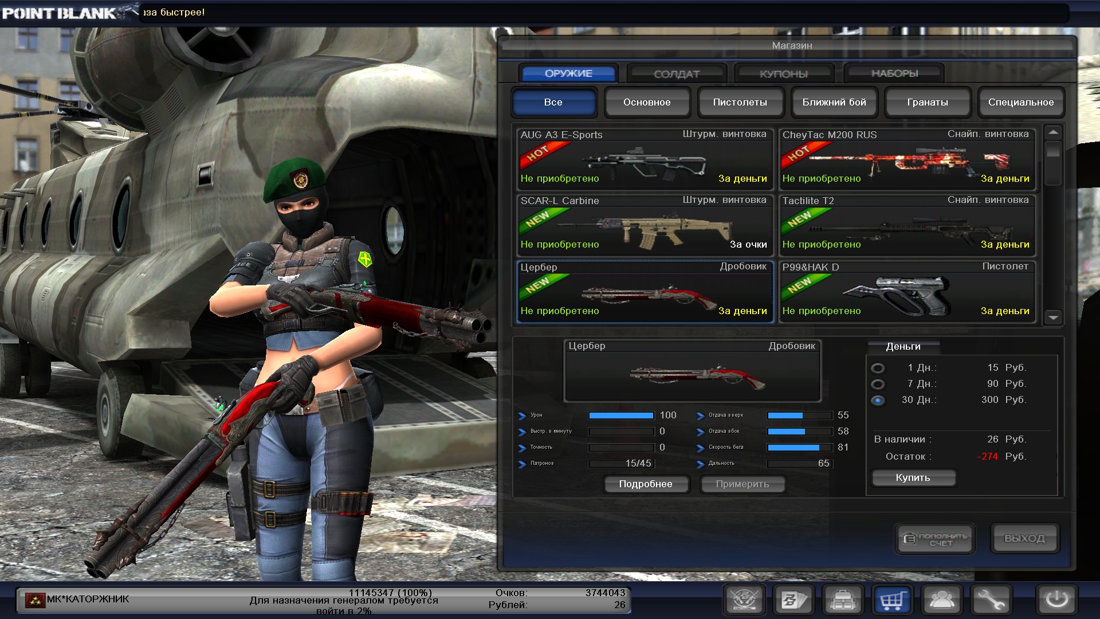Click the Урон damage bar
The height and width of the screenshot is (619, 1100).
[x=622, y=416]
